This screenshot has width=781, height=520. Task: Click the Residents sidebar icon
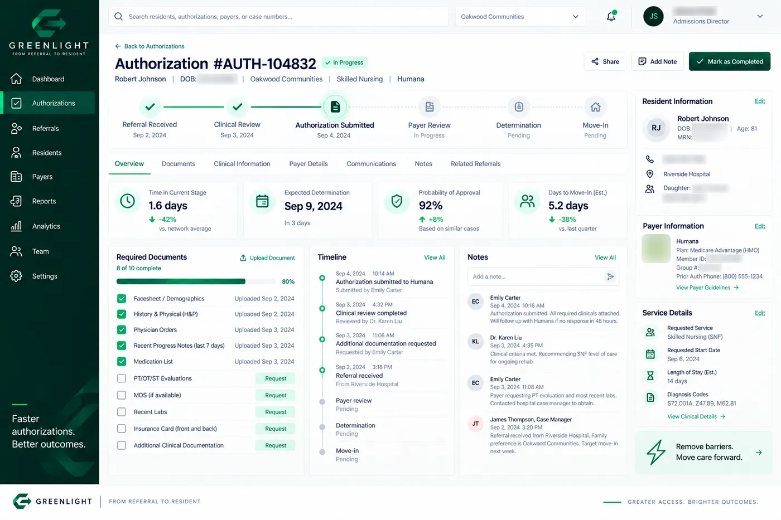[x=16, y=152]
